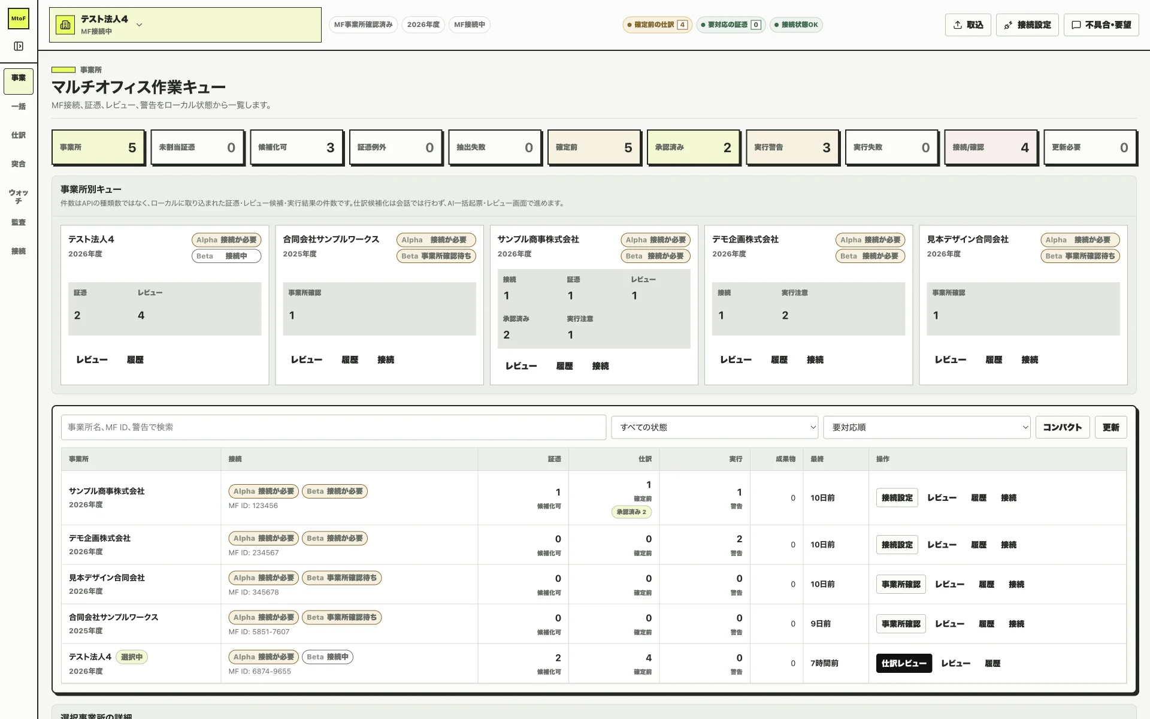
Task: Open the 要対応順 sort dropdown
Action: (927, 427)
